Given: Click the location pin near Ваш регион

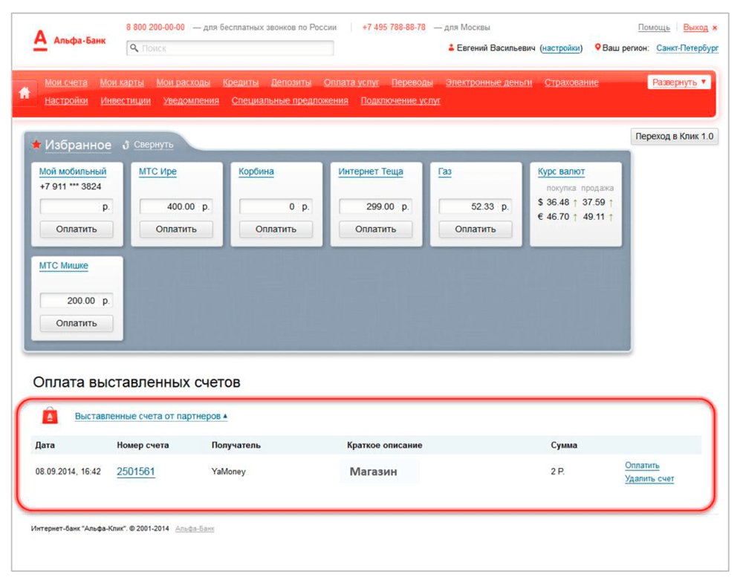Looking at the screenshot, I should 597,48.
